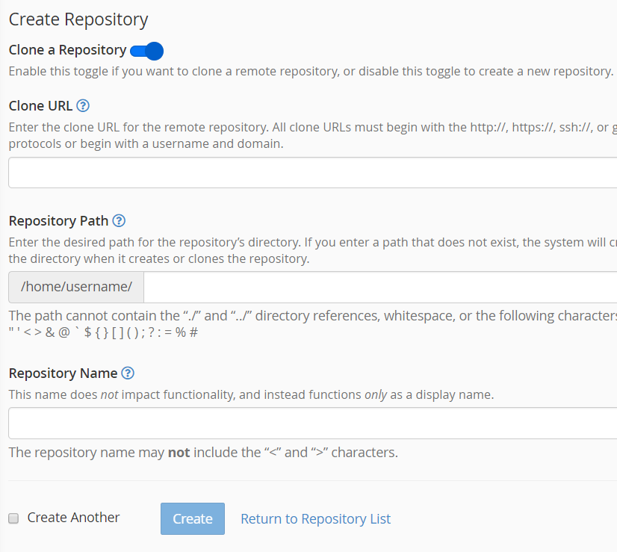Open the Clone URL help icon
Image resolution: width=617 pixels, height=552 pixels.
[83, 106]
